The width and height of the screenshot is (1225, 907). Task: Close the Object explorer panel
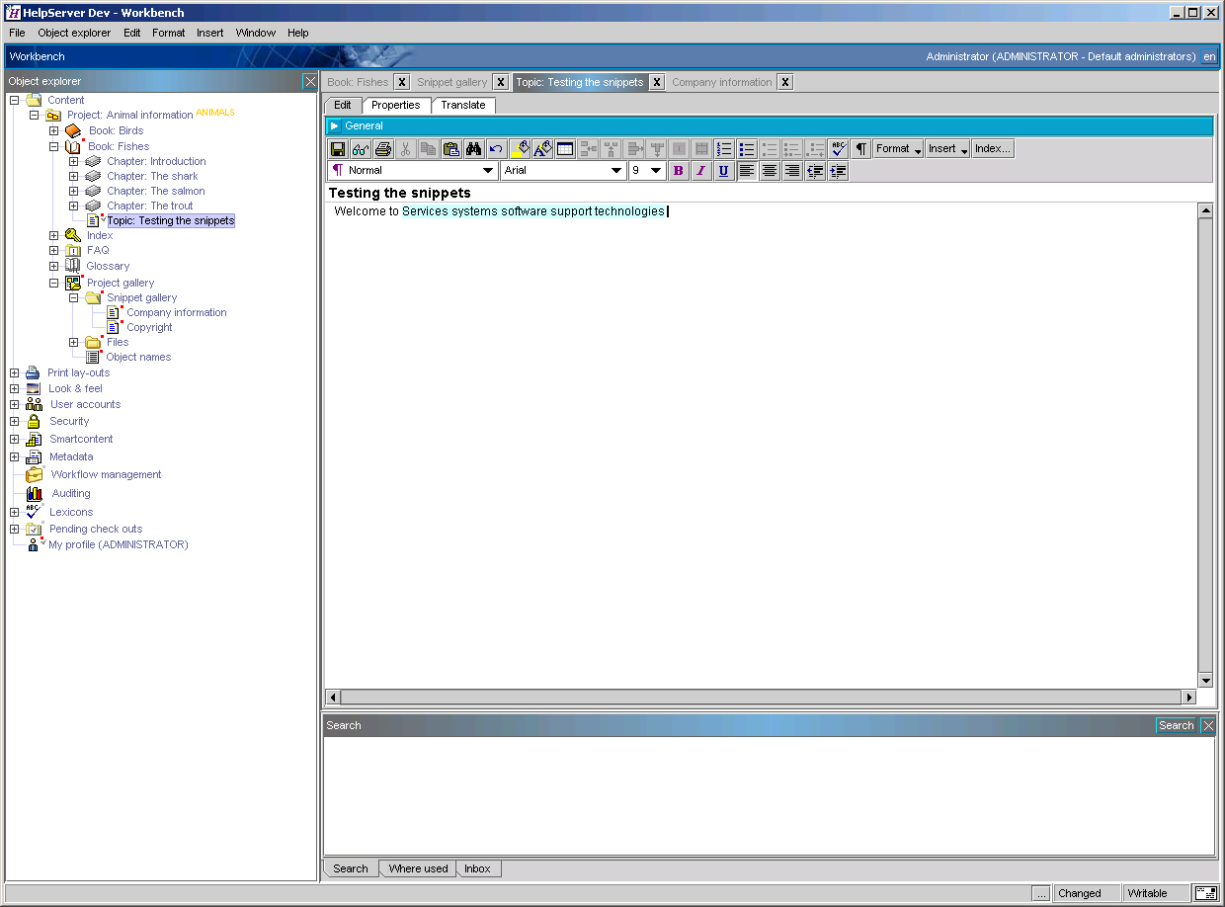click(310, 81)
